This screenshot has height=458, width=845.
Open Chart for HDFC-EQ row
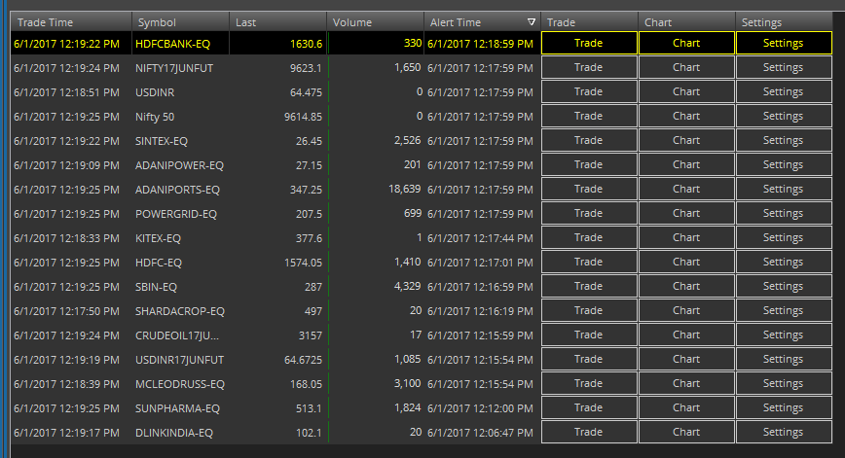[x=686, y=263]
